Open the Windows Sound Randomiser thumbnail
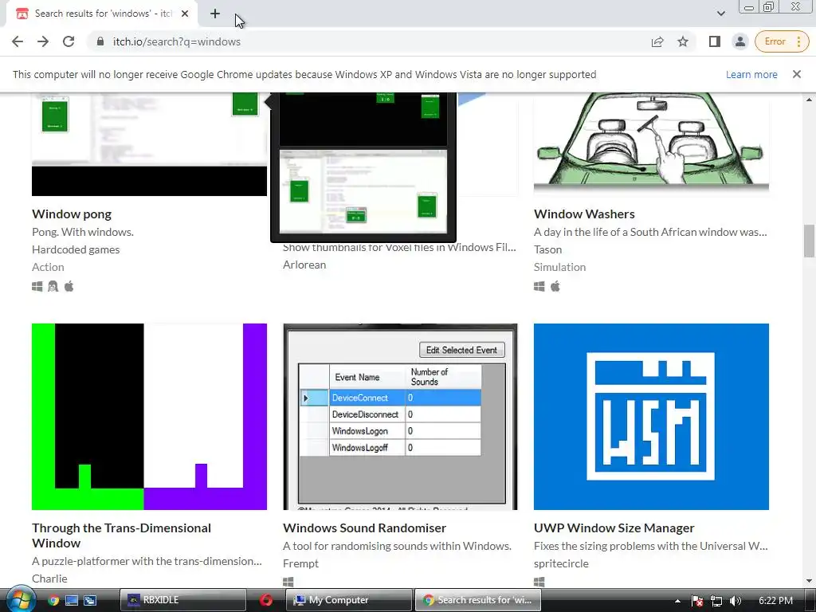816x612 pixels. (400, 416)
